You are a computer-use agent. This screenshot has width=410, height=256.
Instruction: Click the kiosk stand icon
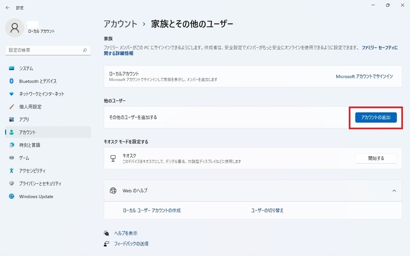113,158
